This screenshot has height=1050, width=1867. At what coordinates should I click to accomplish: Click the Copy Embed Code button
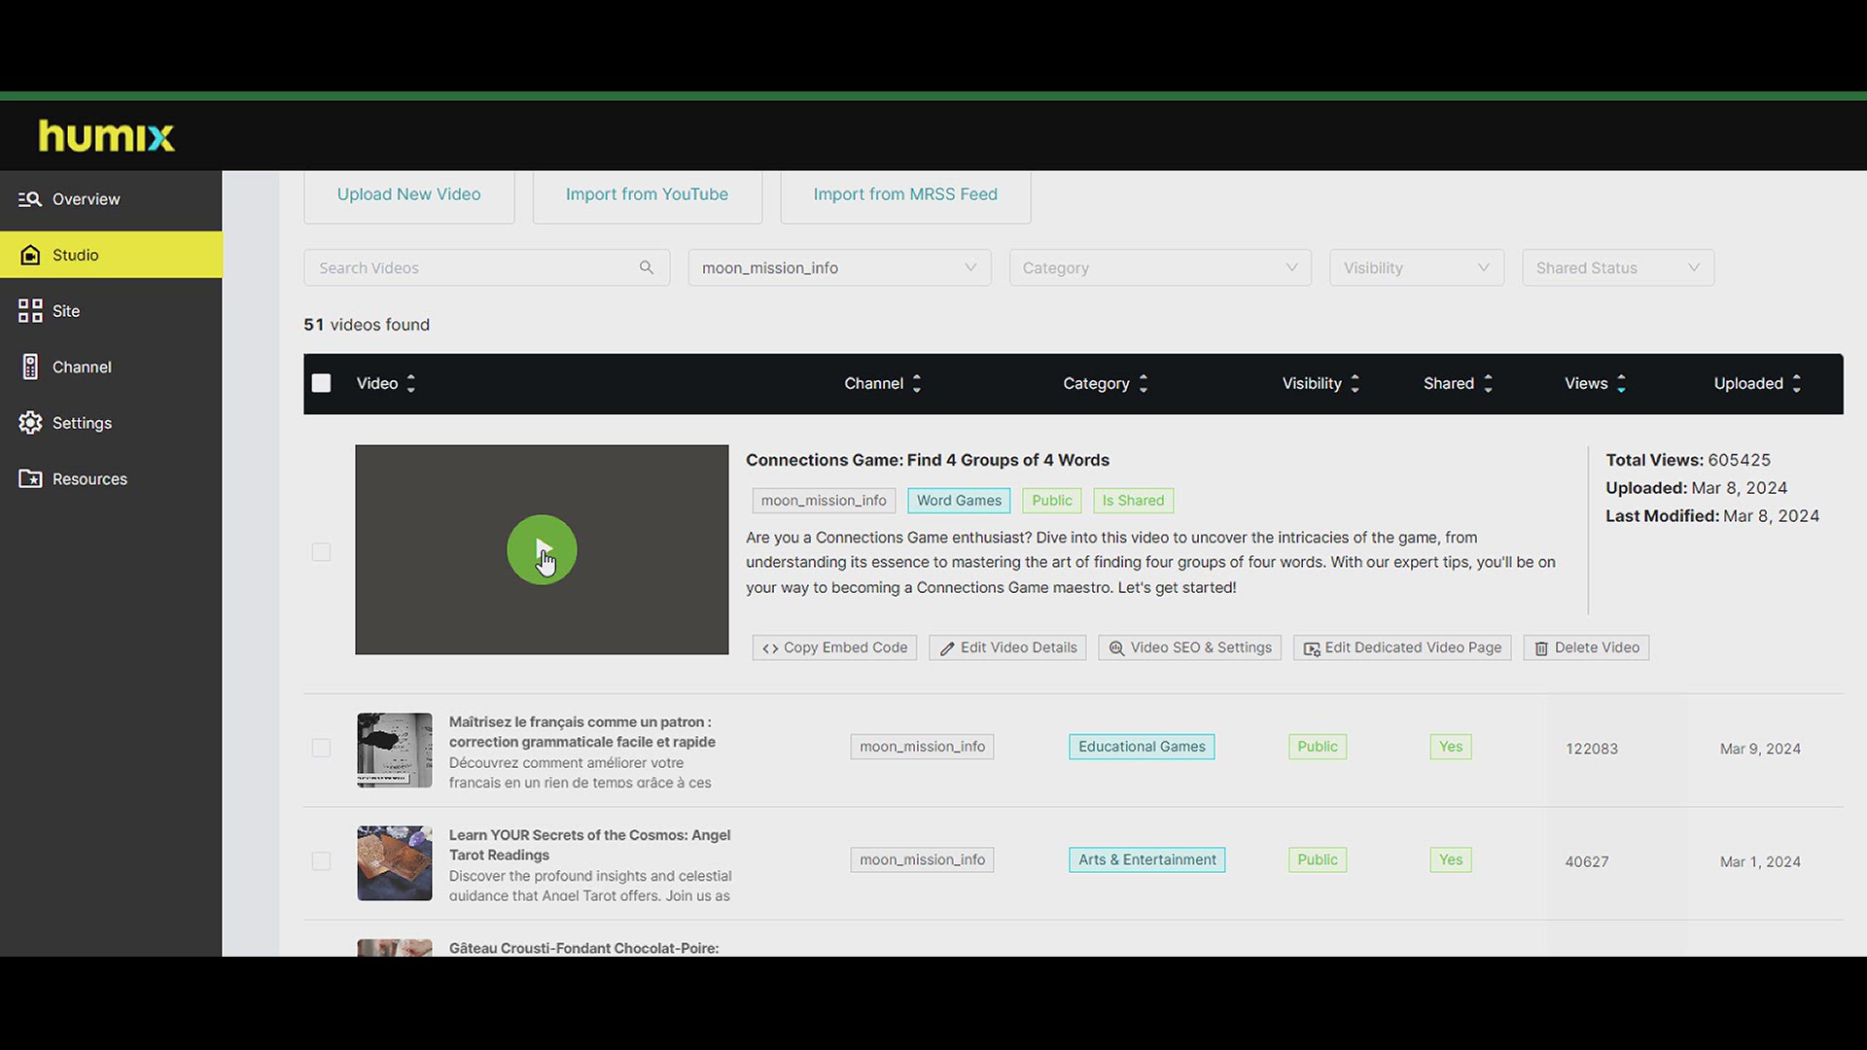point(834,647)
